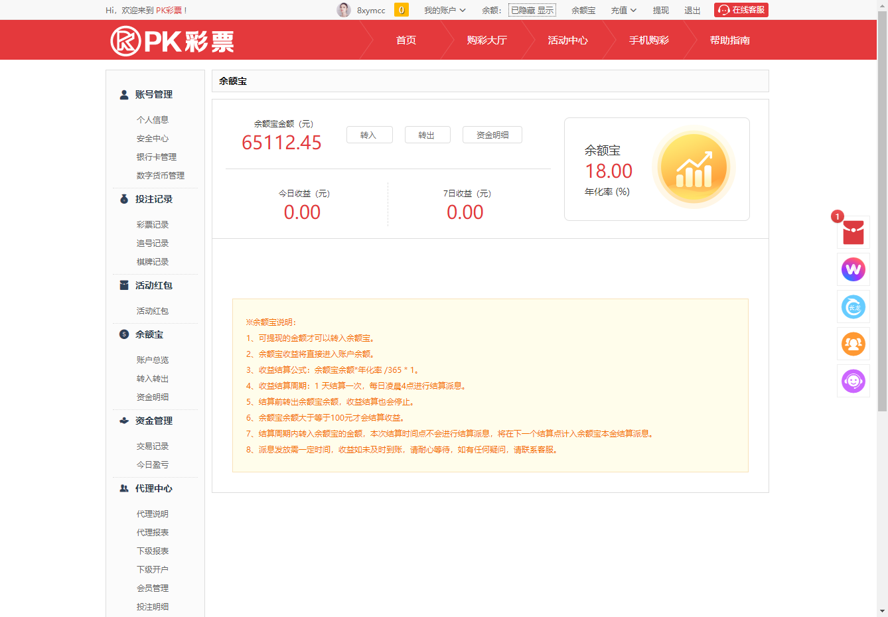Open the yellow notification badge showing 0

point(401,10)
